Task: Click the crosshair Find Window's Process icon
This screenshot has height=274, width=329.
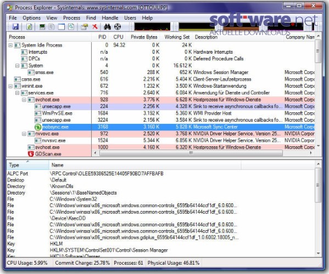Action: tap(118, 27)
